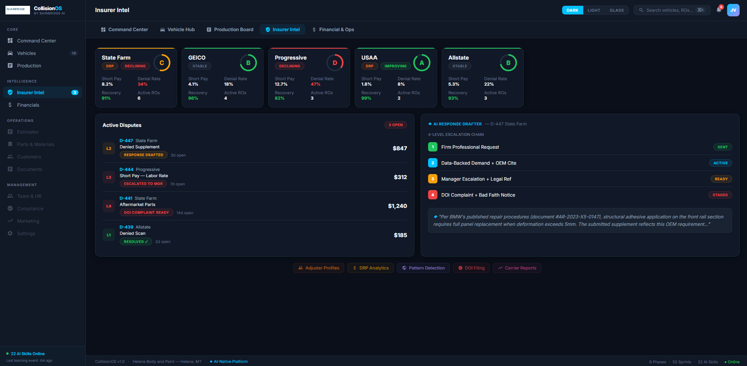Click Allstate grade B ring
Screen dimensions: 747x366
tap(508, 63)
